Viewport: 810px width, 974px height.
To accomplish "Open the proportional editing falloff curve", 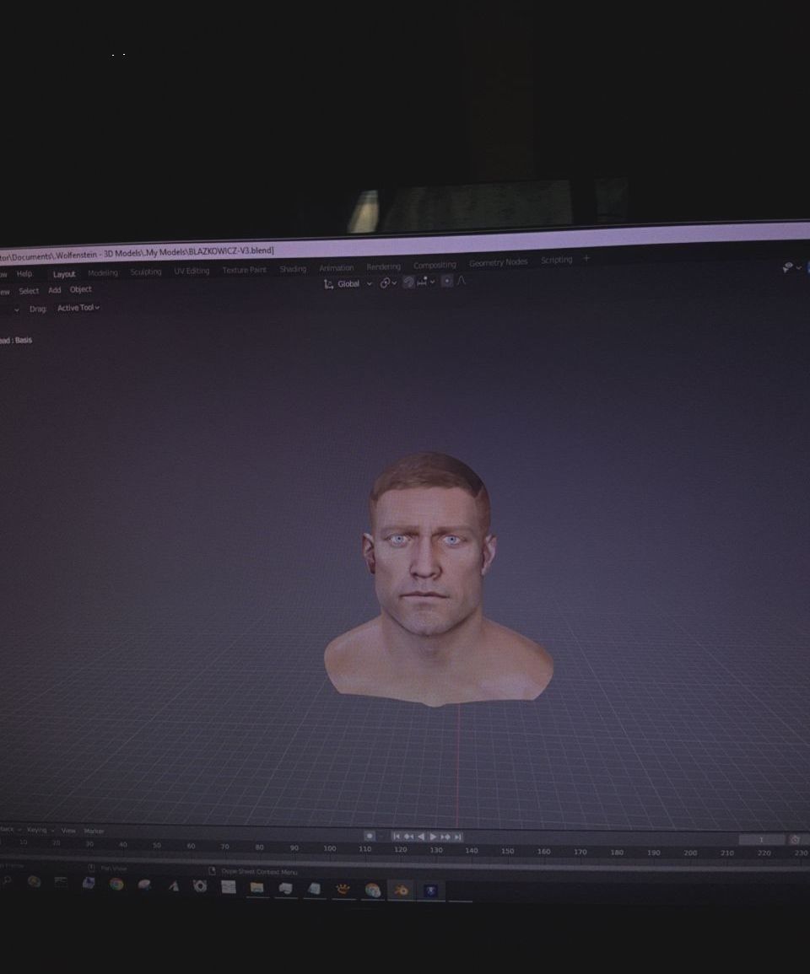I will (x=462, y=281).
